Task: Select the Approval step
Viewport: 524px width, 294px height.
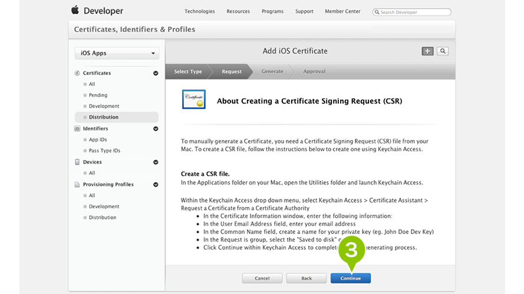Action: (314, 72)
